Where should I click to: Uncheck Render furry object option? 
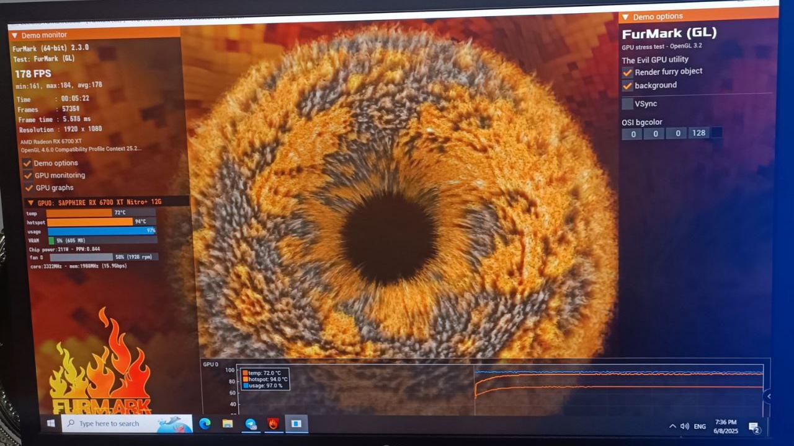click(628, 72)
